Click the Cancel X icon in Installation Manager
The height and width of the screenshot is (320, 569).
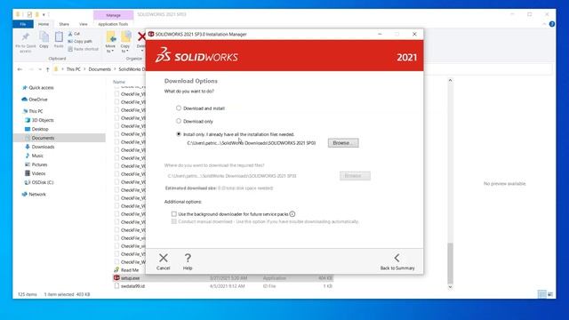click(164, 258)
